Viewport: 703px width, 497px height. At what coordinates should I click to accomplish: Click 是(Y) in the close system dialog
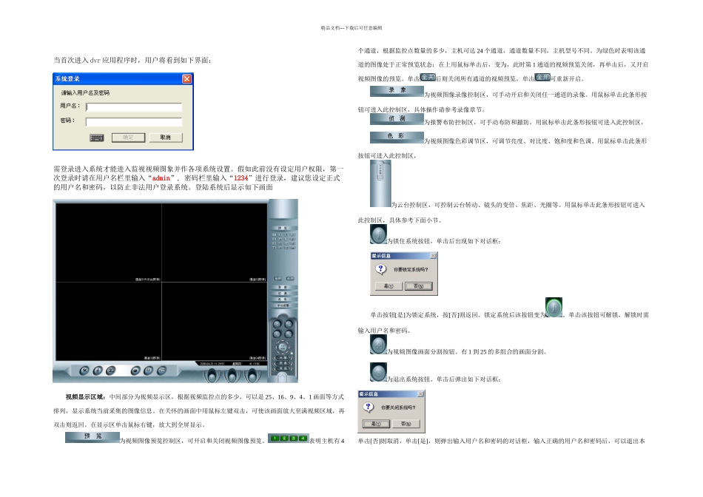coord(376,424)
